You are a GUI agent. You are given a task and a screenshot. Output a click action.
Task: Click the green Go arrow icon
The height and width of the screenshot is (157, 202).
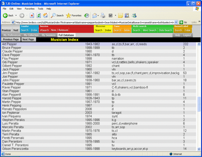coord(181,22)
